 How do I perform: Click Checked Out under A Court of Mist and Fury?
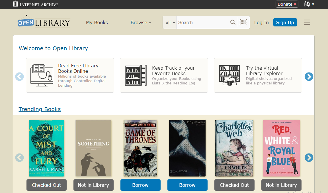(x=46, y=185)
